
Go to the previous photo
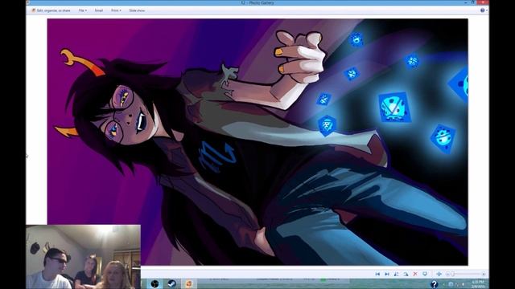tap(377, 274)
